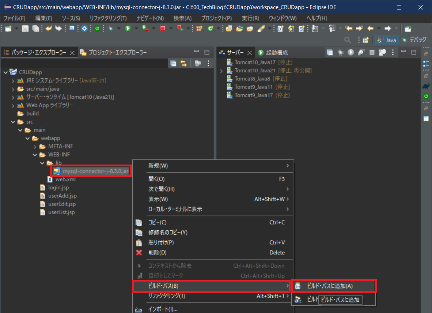Screen dimensions: 432x313
Task: Switch to the プロジェクト・エクスプローラー tab
Action: click(x=114, y=52)
